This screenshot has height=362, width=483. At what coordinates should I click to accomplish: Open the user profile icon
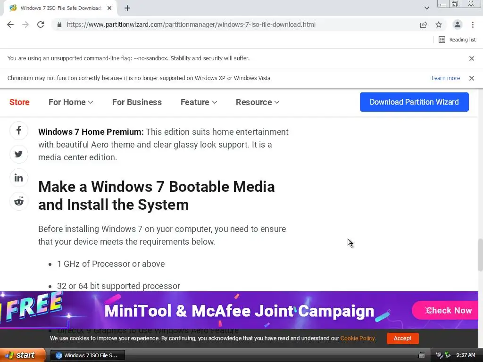pyautogui.click(x=458, y=25)
